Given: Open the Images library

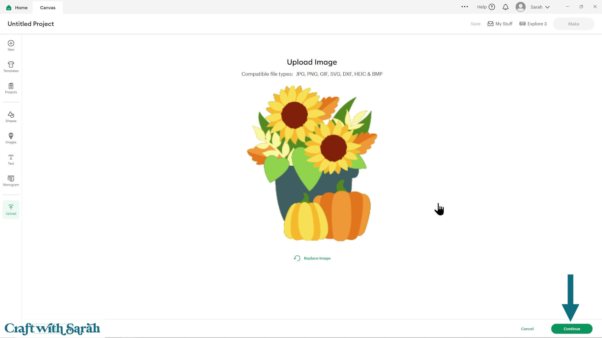Looking at the screenshot, I should pyautogui.click(x=11, y=138).
